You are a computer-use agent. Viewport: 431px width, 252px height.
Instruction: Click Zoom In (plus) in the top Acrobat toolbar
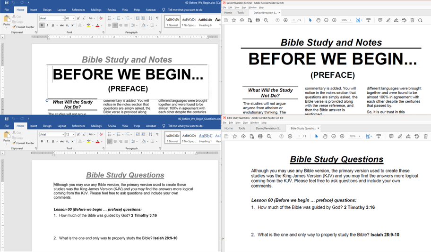coord(334,20)
